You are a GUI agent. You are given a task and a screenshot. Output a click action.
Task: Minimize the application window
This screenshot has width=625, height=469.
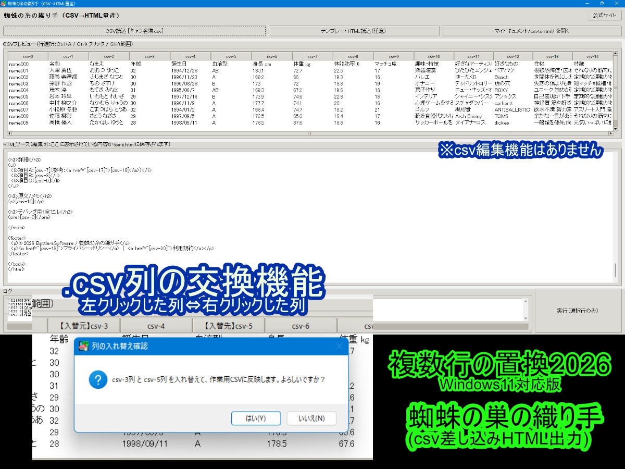tap(587, 3)
